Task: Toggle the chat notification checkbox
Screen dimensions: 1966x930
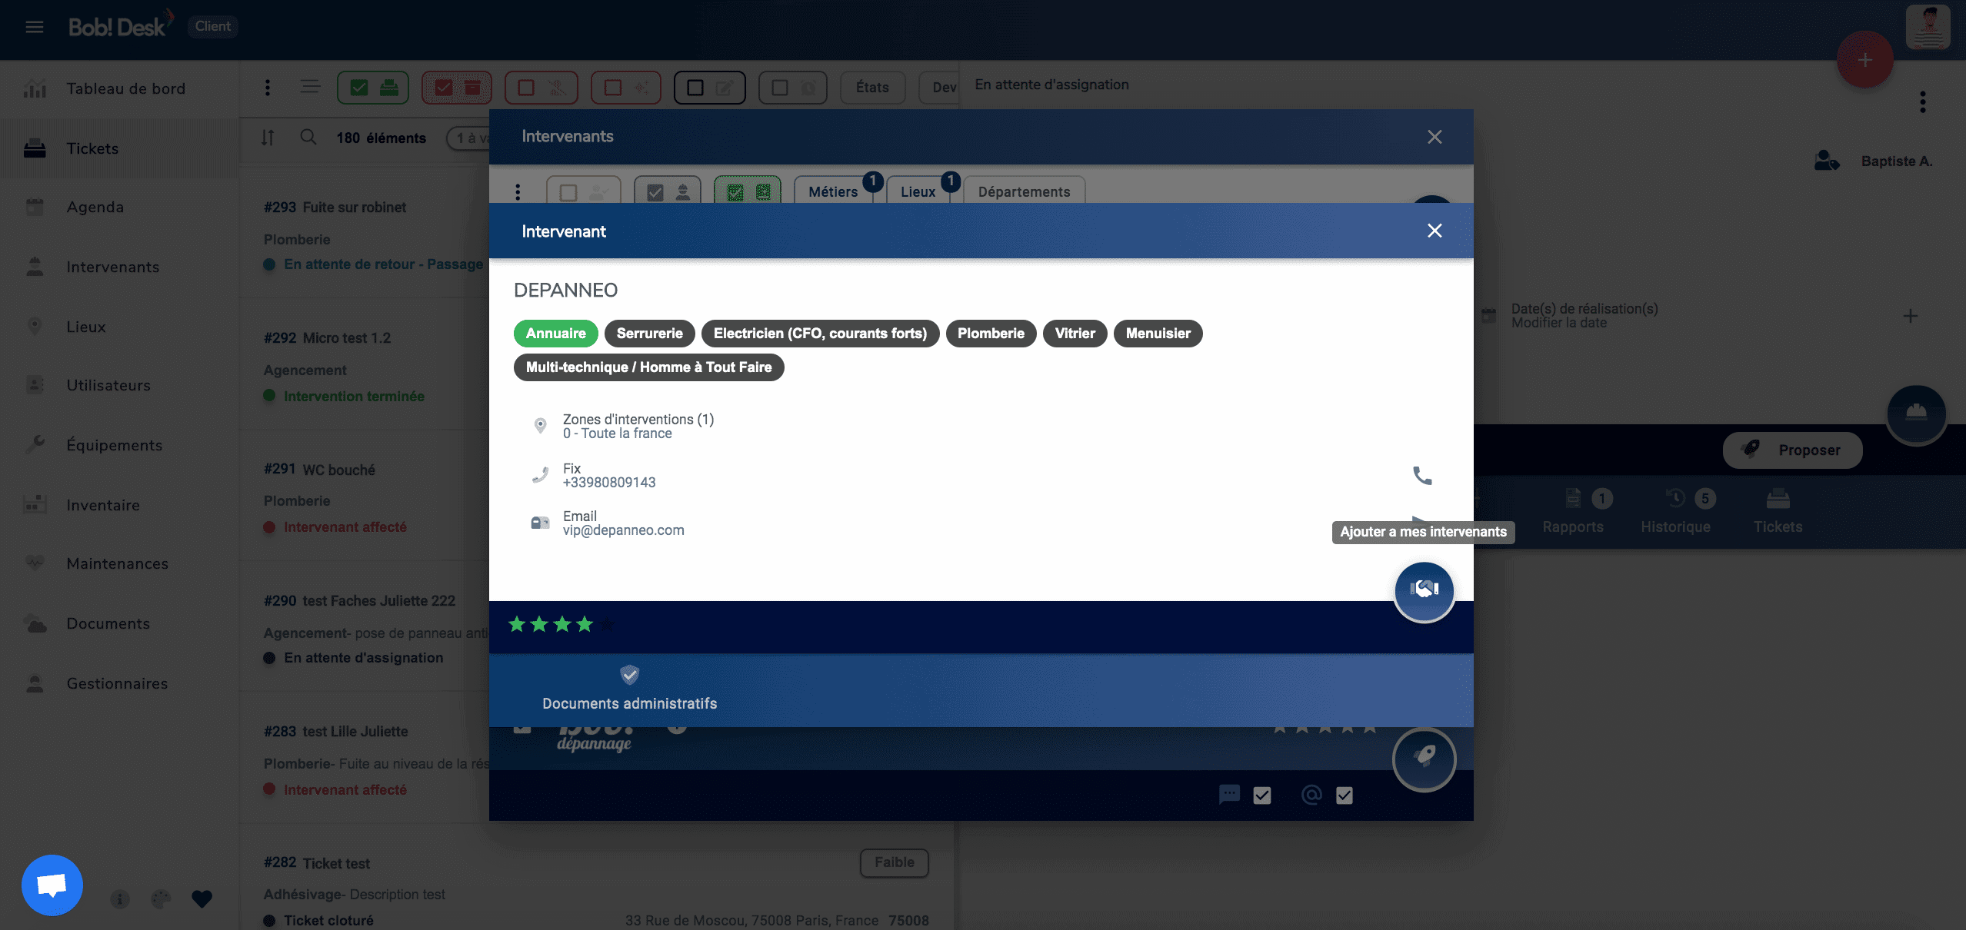Action: coord(1262,795)
